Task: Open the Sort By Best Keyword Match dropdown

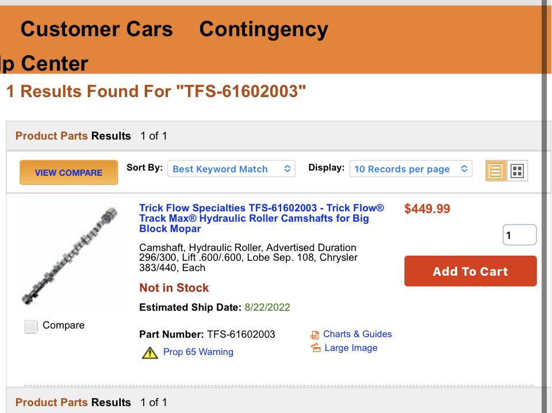Action: (x=231, y=169)
